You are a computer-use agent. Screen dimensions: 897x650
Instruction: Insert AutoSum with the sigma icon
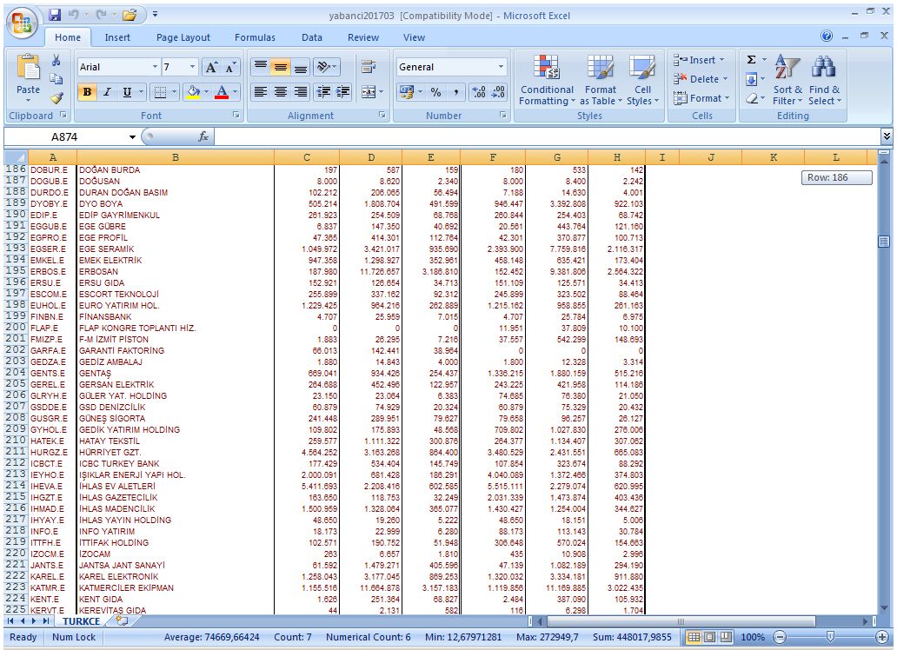(x=752, y=59)
